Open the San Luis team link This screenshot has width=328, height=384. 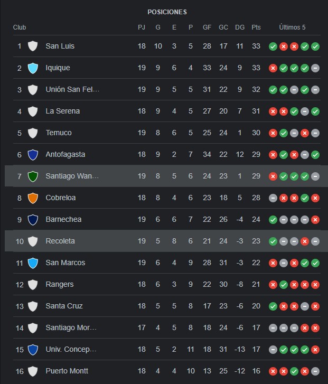click(x=60, y=46)
